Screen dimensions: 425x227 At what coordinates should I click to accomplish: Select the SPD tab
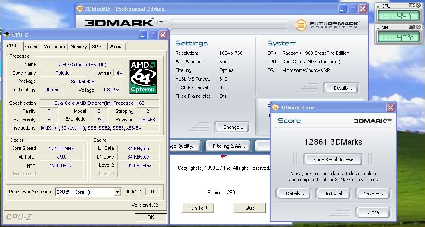coord(97,47)
